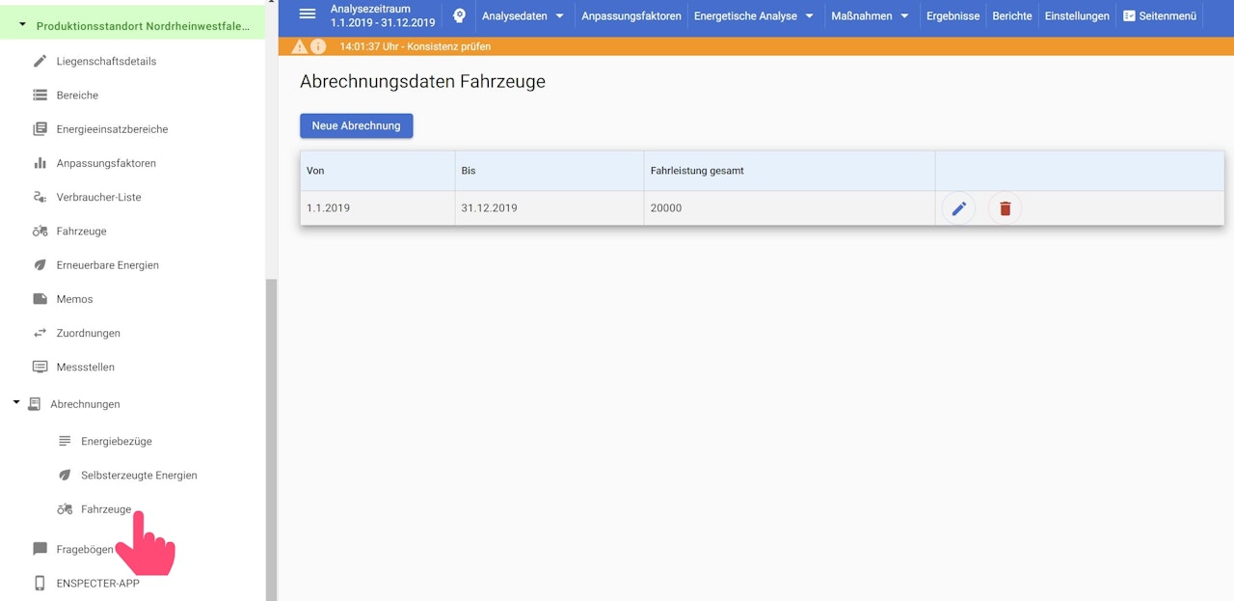Expand the Analysedaten dropdown menu
This screenshot has width=1234, height=601.
pos(523,16)
